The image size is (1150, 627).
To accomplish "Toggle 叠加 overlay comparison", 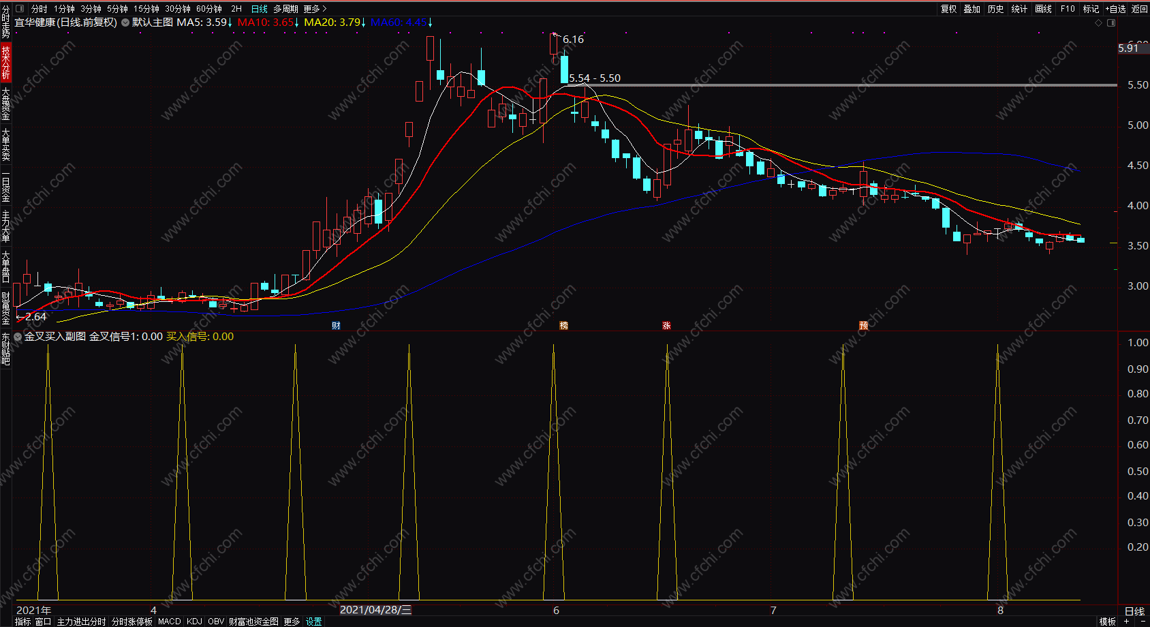I will [972, 9].
